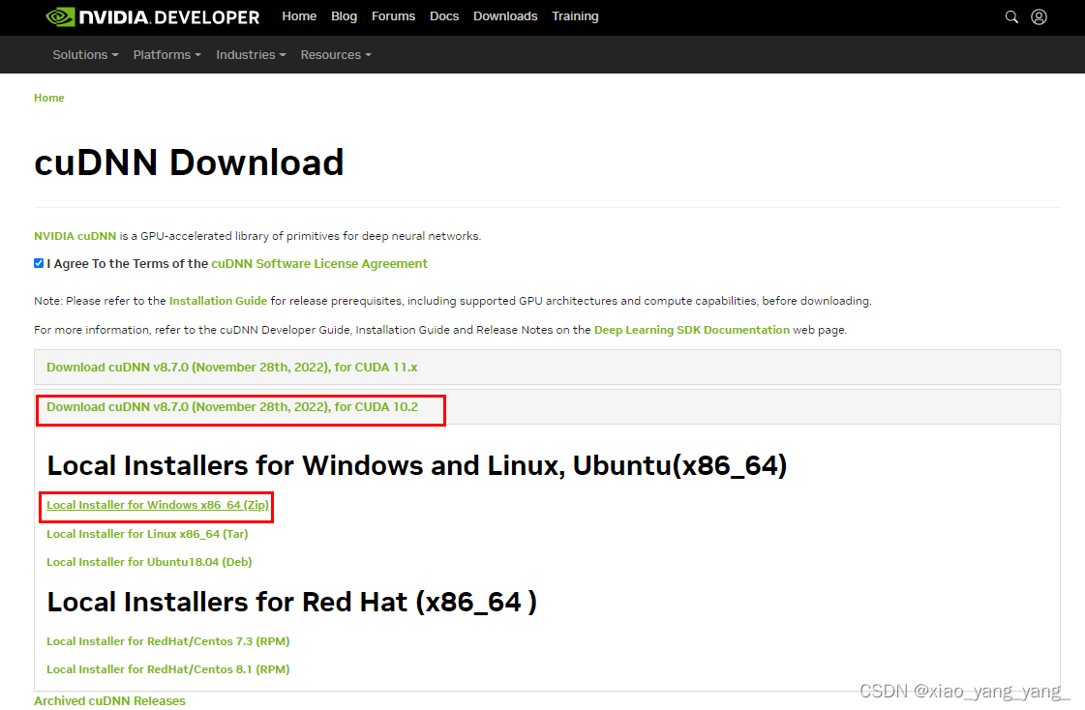The height and width of the screenshot is (710, 1085).
Task: Open the user account icon
Action: click(x=1039, y=16)
